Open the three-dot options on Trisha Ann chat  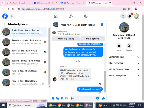[x=41, y=32]
